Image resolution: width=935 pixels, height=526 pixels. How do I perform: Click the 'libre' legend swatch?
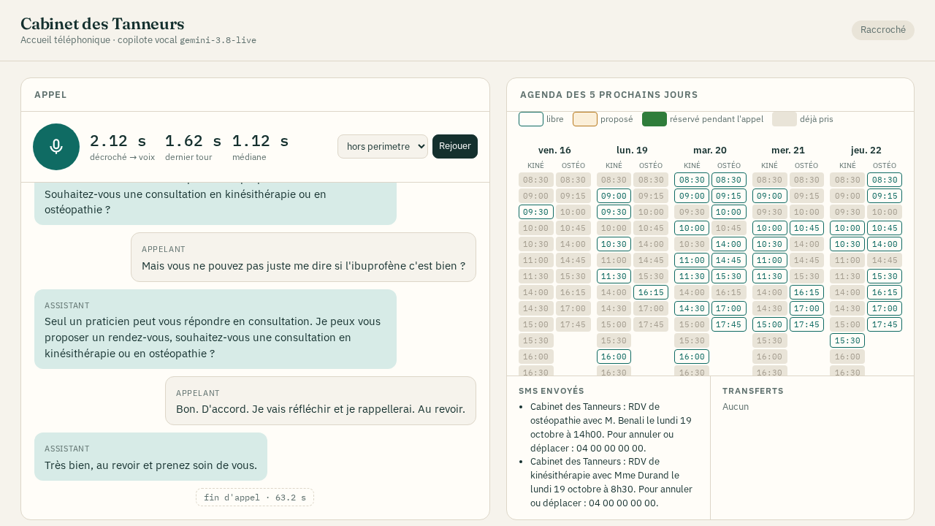click(531, 119)
